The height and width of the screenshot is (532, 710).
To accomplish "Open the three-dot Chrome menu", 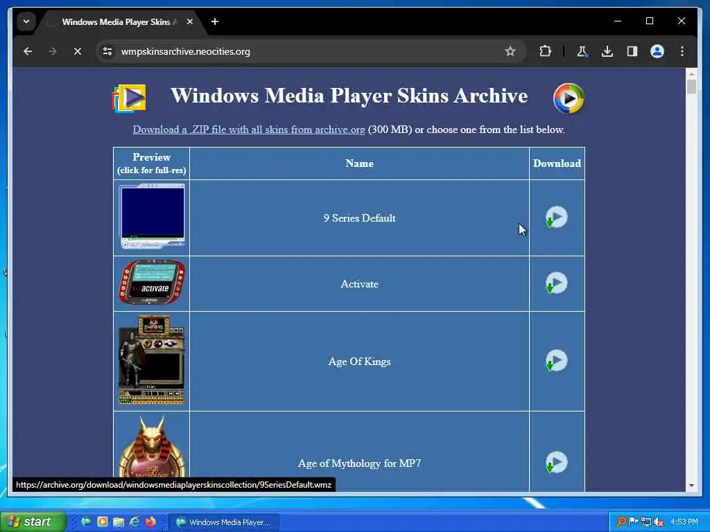I will [682, 51].
